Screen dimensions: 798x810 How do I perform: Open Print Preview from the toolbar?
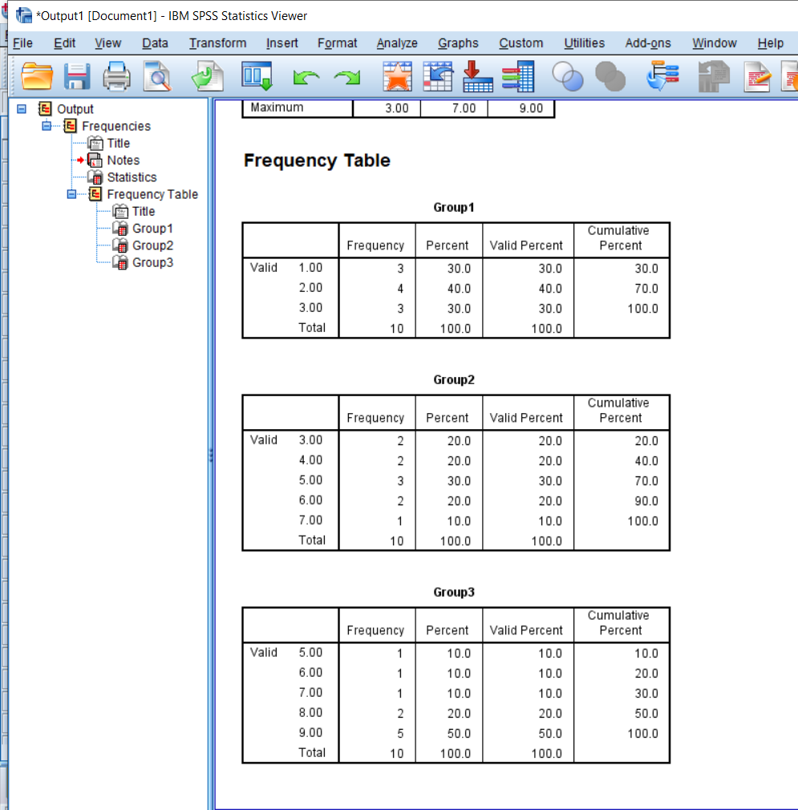point(158,77)
